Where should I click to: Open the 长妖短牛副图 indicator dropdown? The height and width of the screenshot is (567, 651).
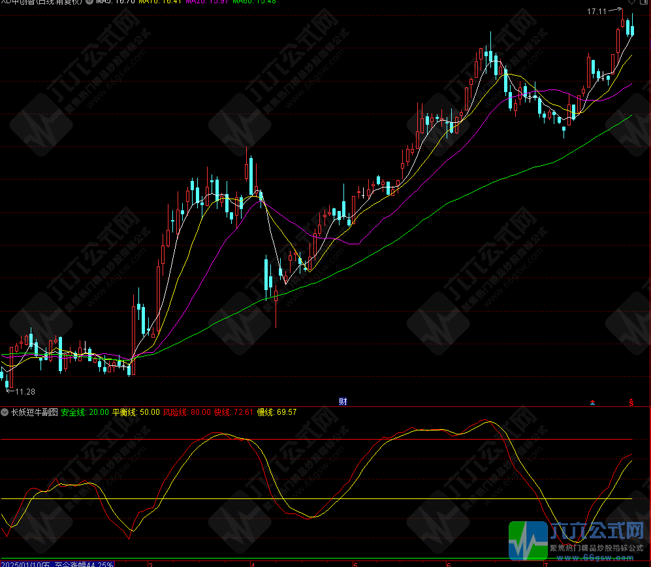(5, 412)
